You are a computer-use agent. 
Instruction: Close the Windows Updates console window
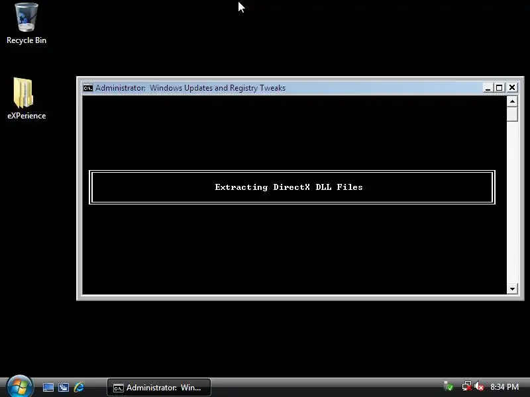click(x=512, y=88)
